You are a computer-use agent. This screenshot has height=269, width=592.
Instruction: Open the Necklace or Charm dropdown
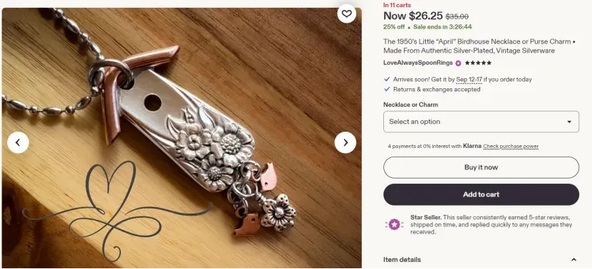click(x=481, y=122)
